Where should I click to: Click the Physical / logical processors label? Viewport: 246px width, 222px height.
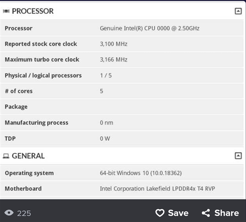point(43,76)
